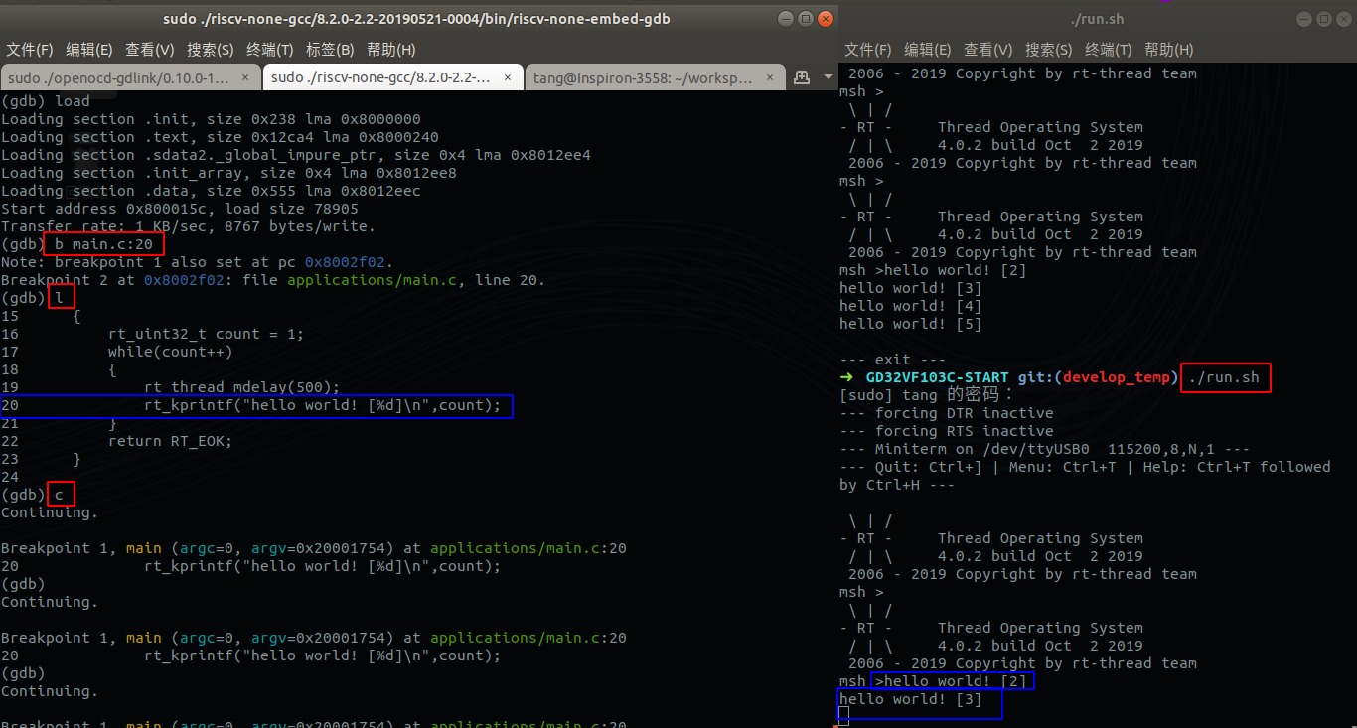Click the ./run.sh window title
Viewport: 1357px width, 728px height.
pos(1097,19)
